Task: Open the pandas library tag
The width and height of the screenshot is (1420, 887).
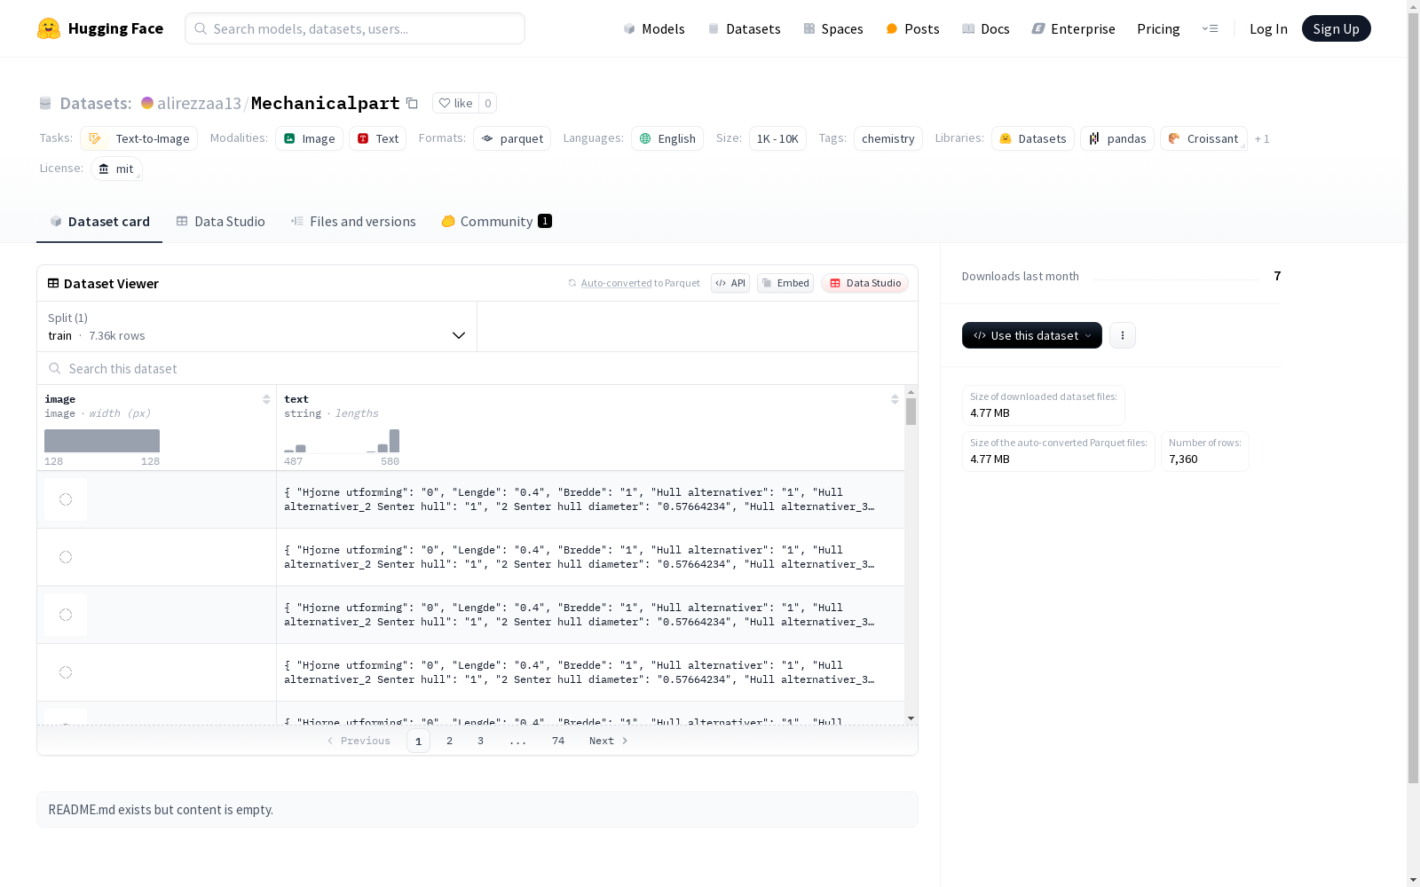Action: pos(1117,138)
